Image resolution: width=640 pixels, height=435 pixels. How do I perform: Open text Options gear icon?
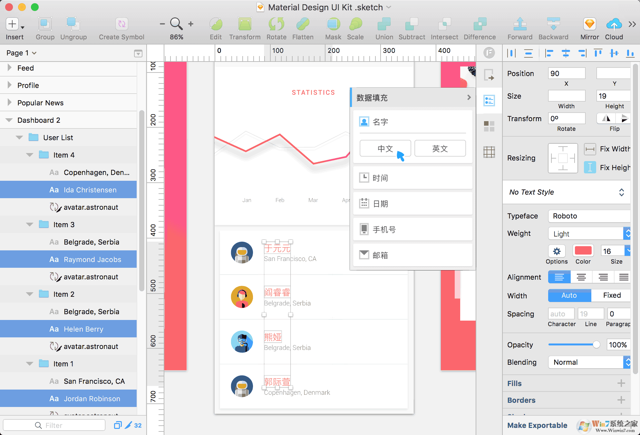(x=557, y=251)
